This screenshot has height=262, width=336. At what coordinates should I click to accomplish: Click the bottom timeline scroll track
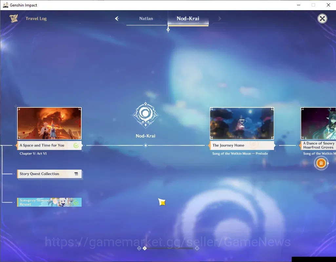pyautogui.click(x=170, y=248)
